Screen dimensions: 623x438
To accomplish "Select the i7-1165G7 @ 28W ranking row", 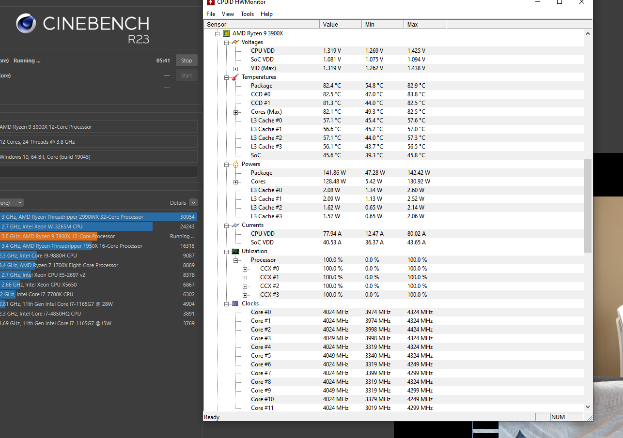I will (98, 304).
